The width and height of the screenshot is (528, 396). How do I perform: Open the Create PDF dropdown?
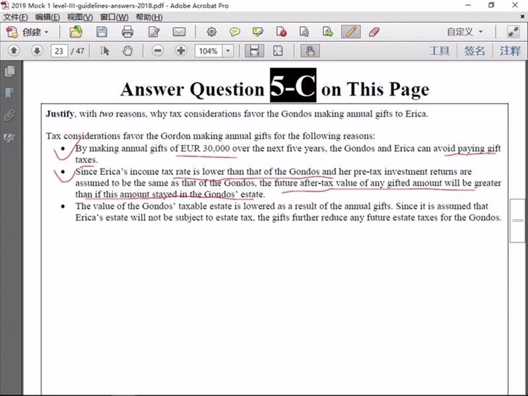click(27, 32)
